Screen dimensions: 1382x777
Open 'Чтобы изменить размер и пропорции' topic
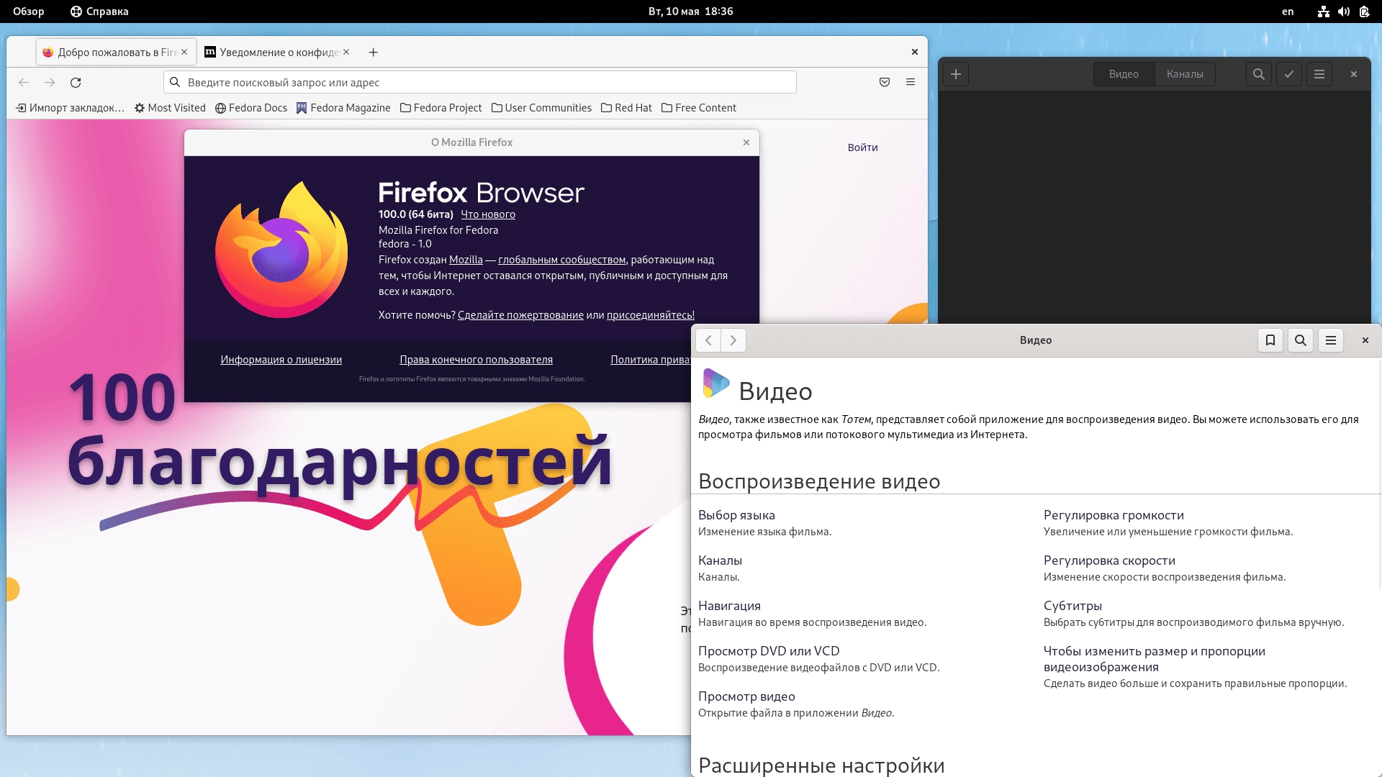[x=1155, y=659]
